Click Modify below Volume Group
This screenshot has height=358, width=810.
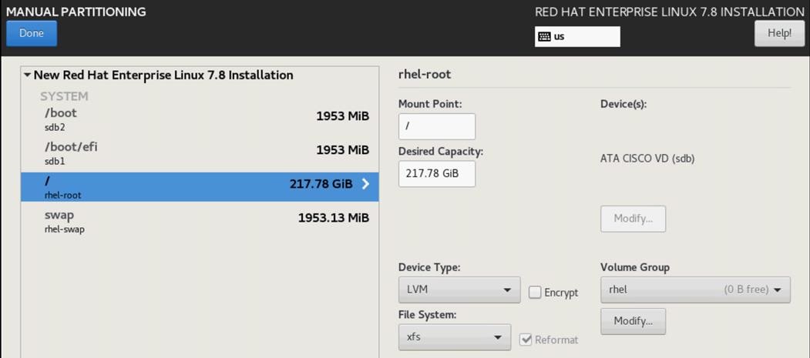pyautogui.click(x=633, y=321)
